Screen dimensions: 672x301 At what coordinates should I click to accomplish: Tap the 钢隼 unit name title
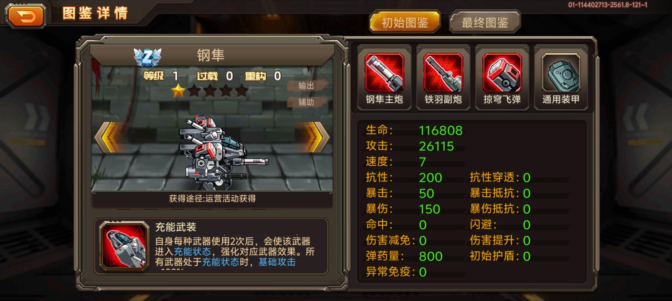coord(211,55)
